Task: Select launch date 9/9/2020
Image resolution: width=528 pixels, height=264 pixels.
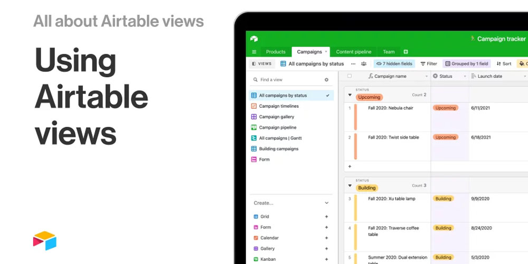Action: coord(480,199)
